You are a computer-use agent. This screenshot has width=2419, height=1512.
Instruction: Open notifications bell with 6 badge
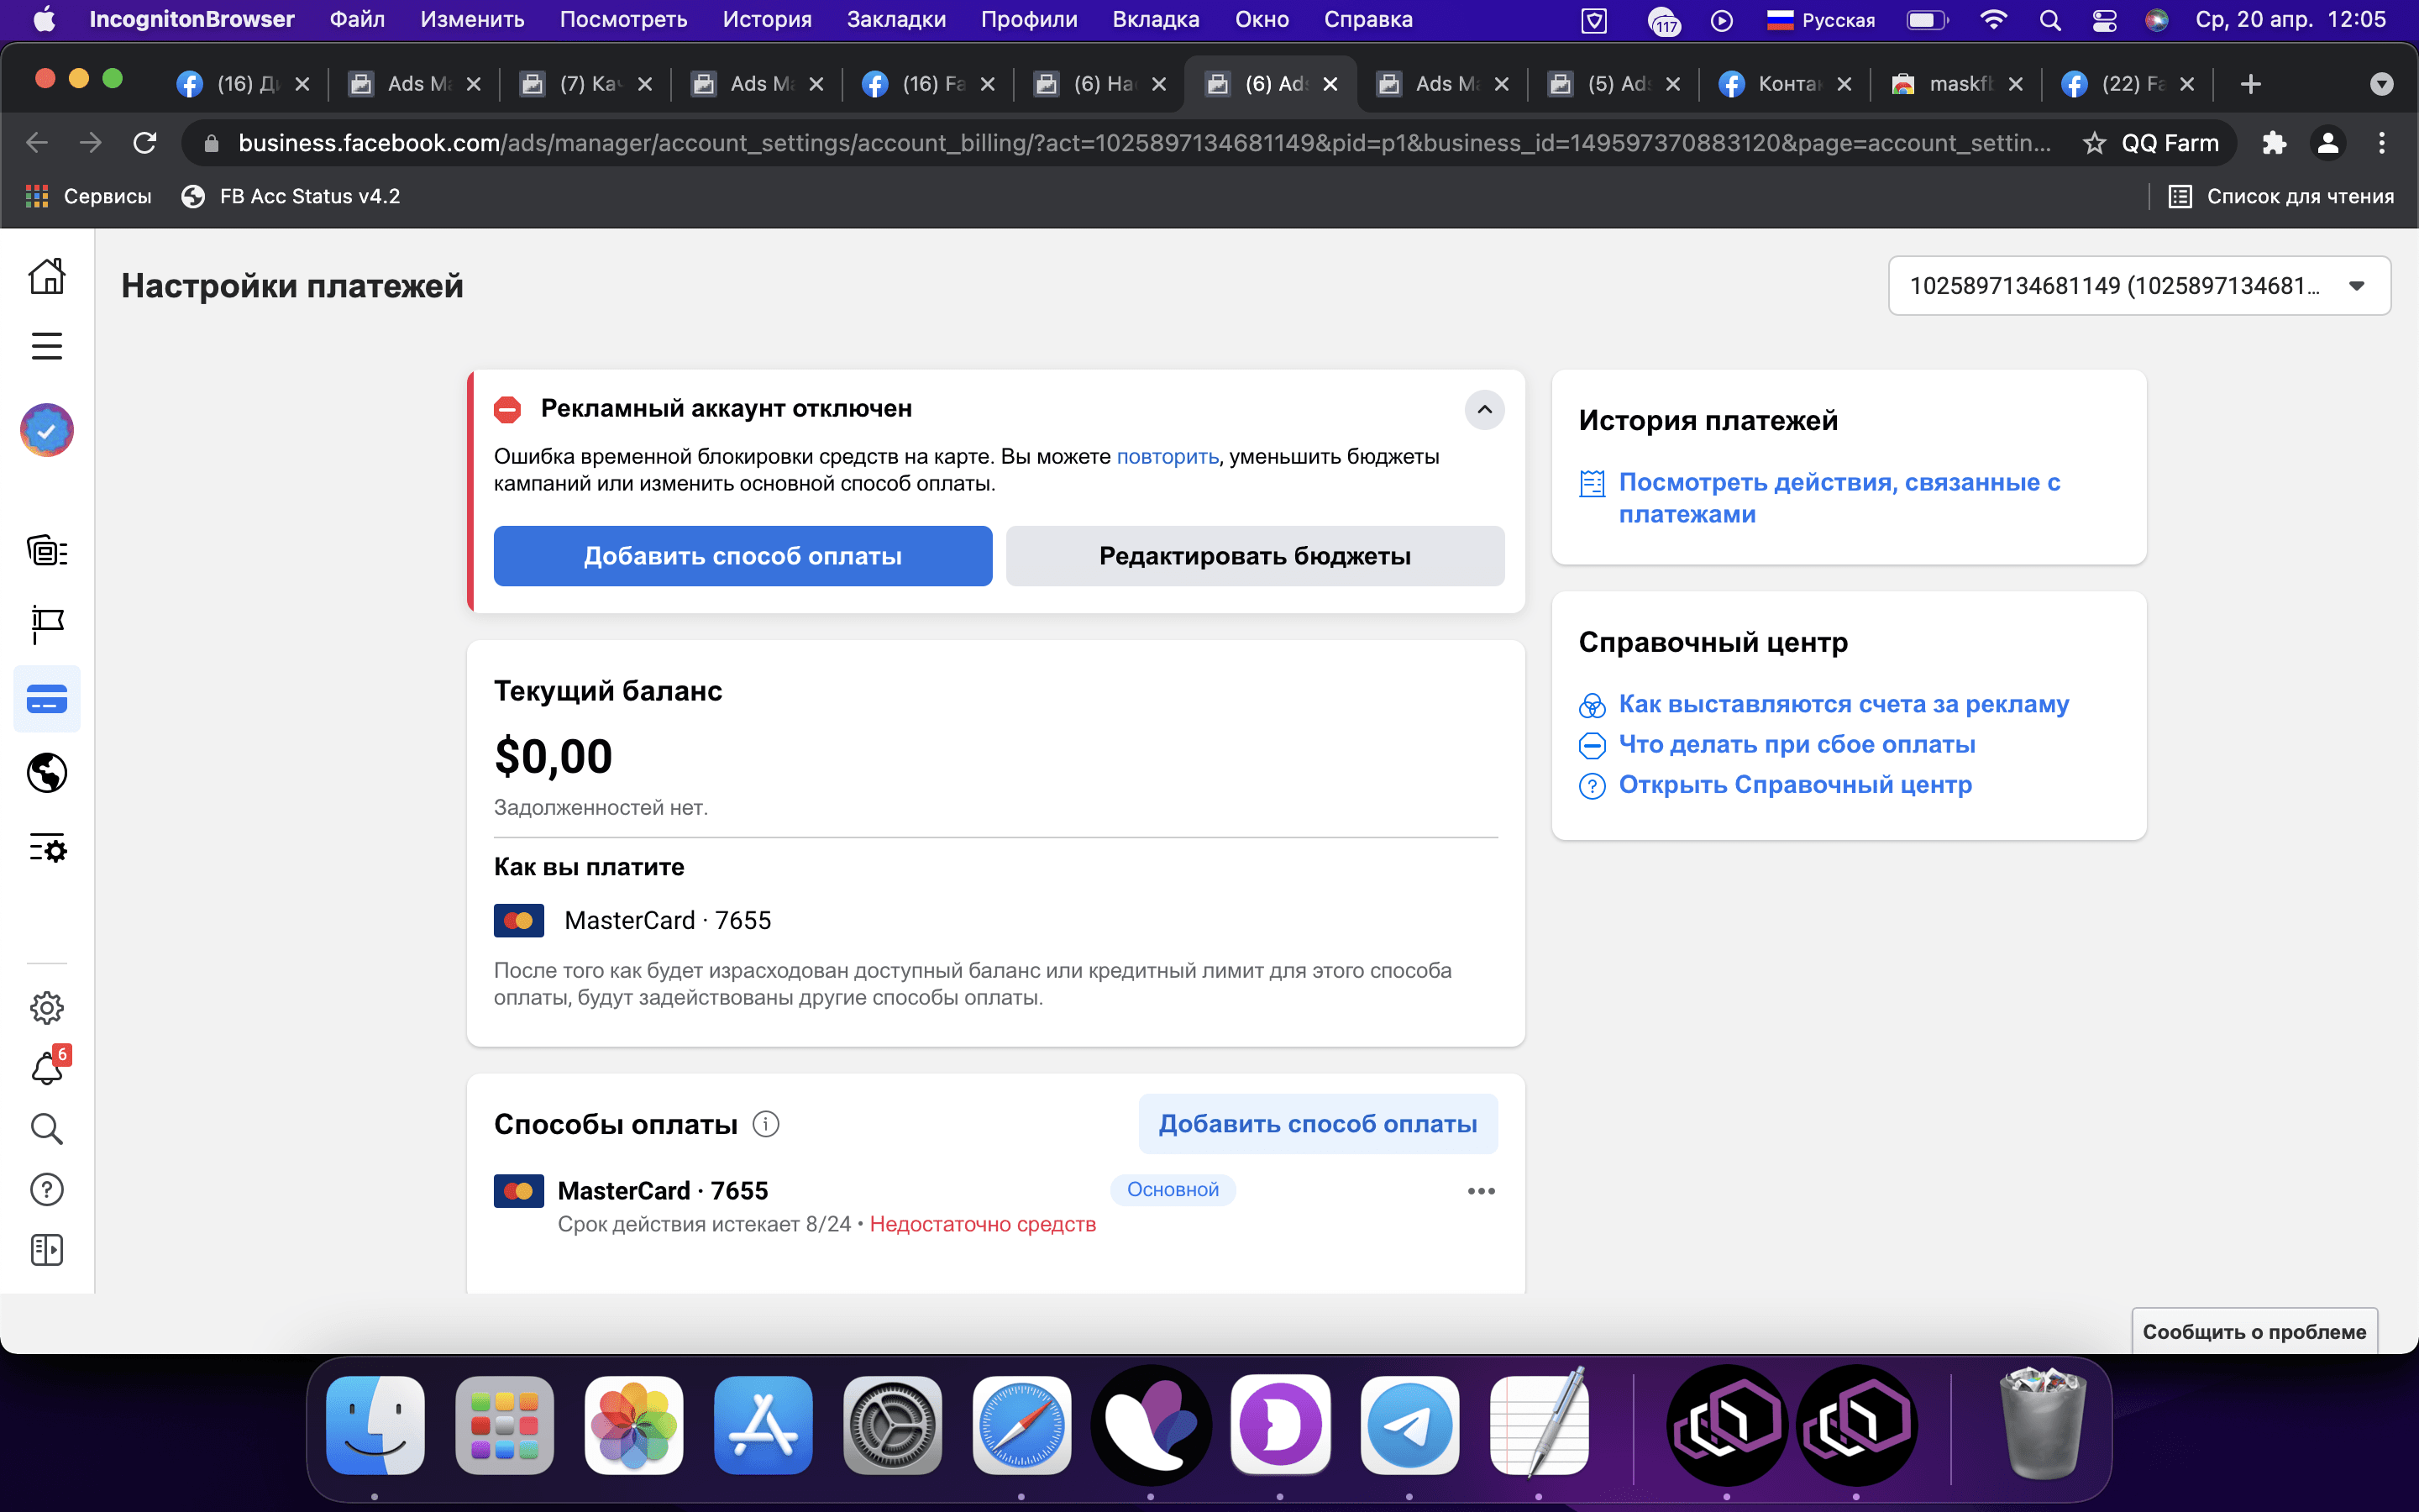click(48, 1067)
